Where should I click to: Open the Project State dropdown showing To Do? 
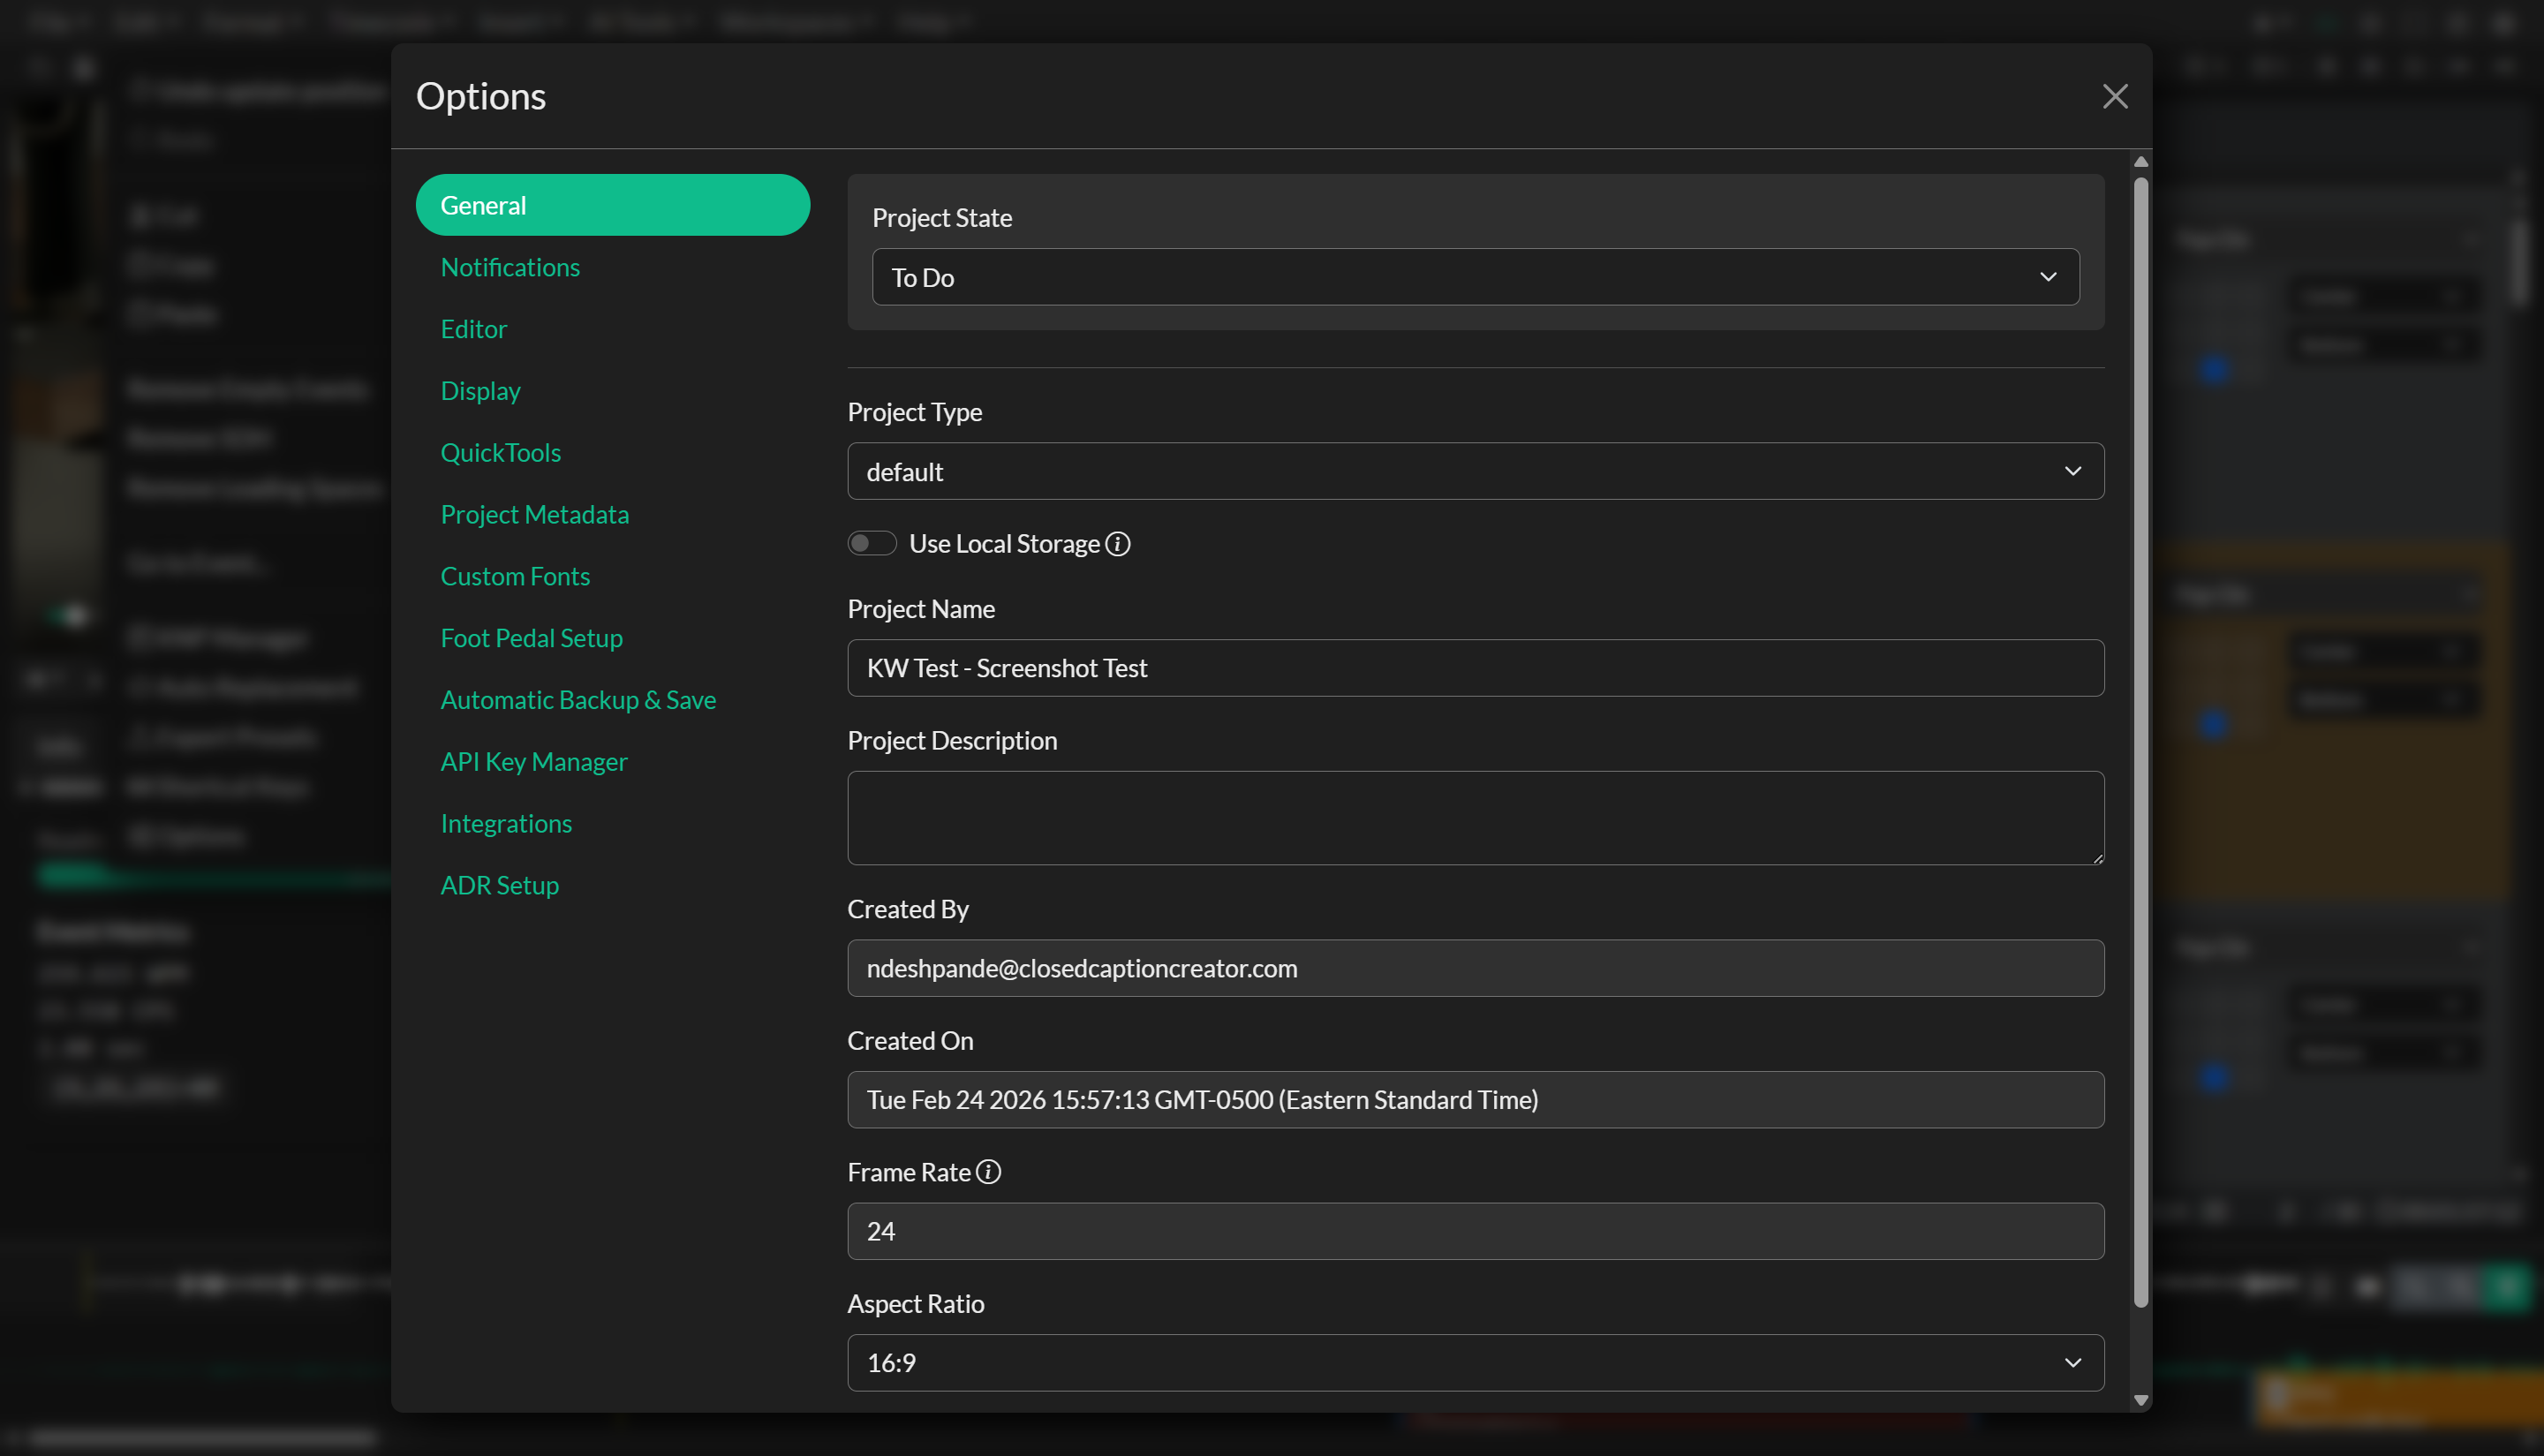(1474, 277)
